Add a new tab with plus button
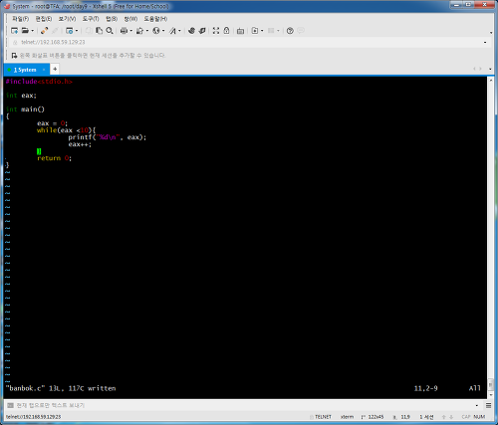Viewport: 498px width, 425px height. click(55, 69)
